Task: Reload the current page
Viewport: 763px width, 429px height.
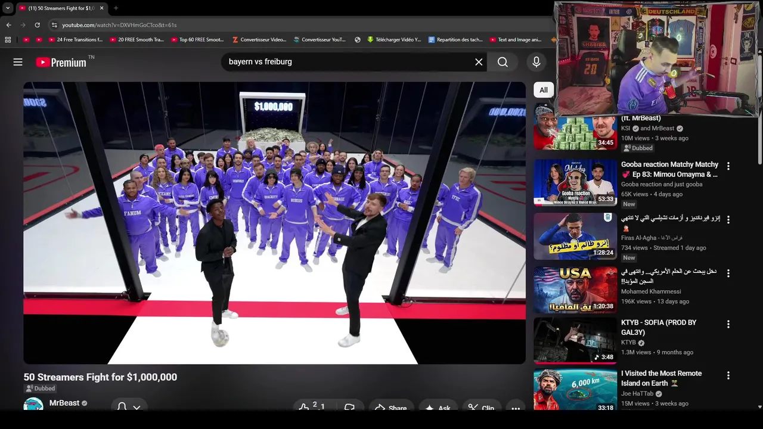Action: (x=37, y=25)
